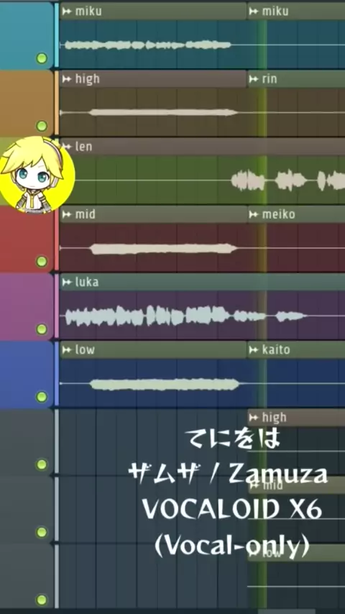Click the Len character avatar icon

tap(37, 175)
